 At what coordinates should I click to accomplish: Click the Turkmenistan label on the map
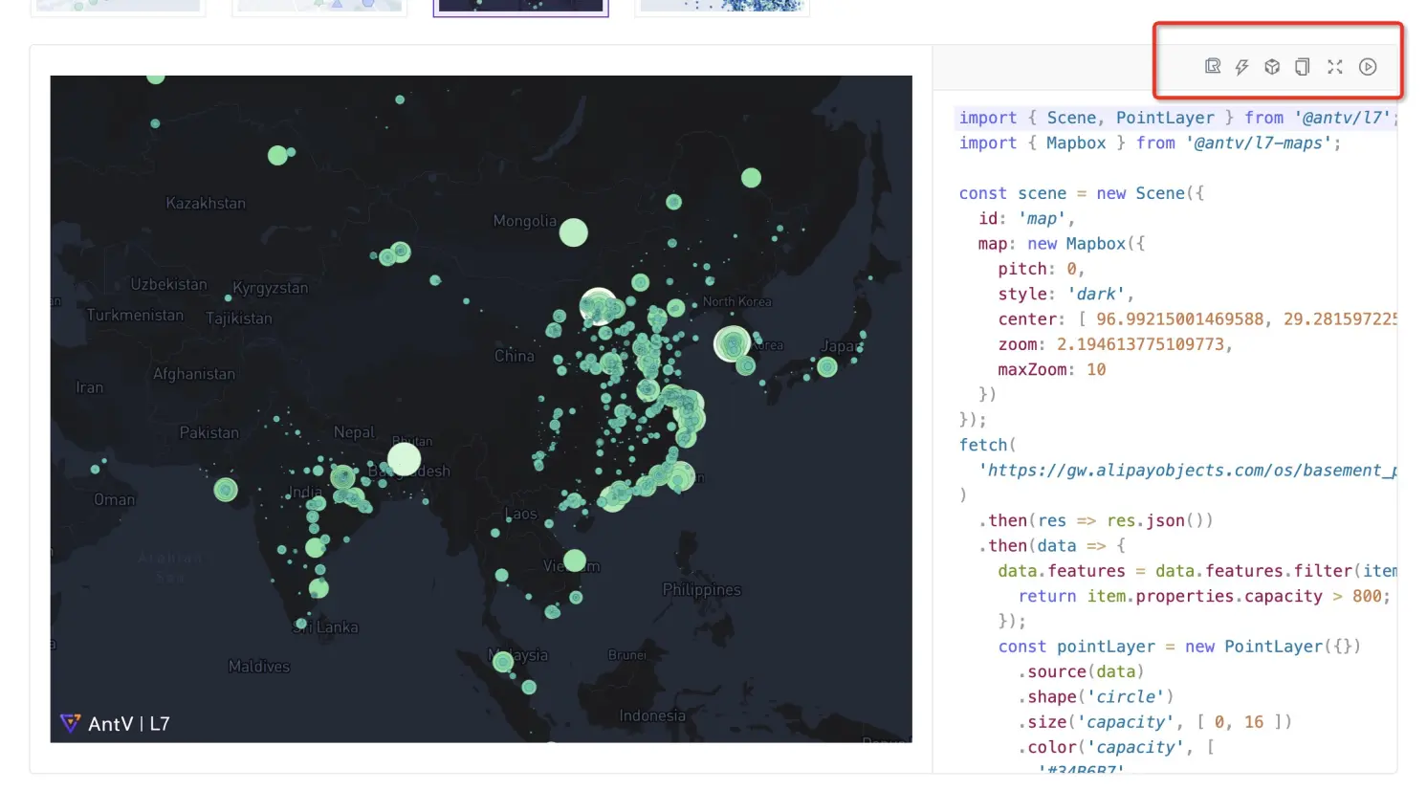(135, 315)
